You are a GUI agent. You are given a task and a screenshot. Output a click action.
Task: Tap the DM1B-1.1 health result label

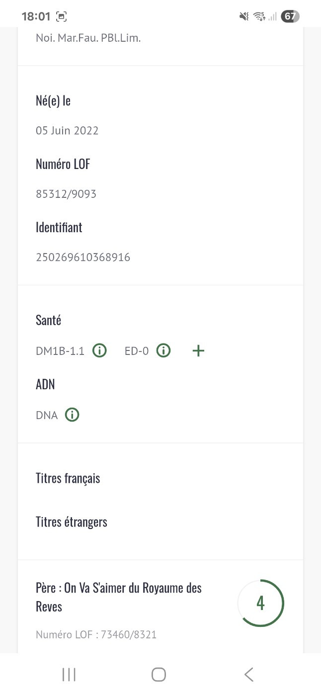[60, 351]
